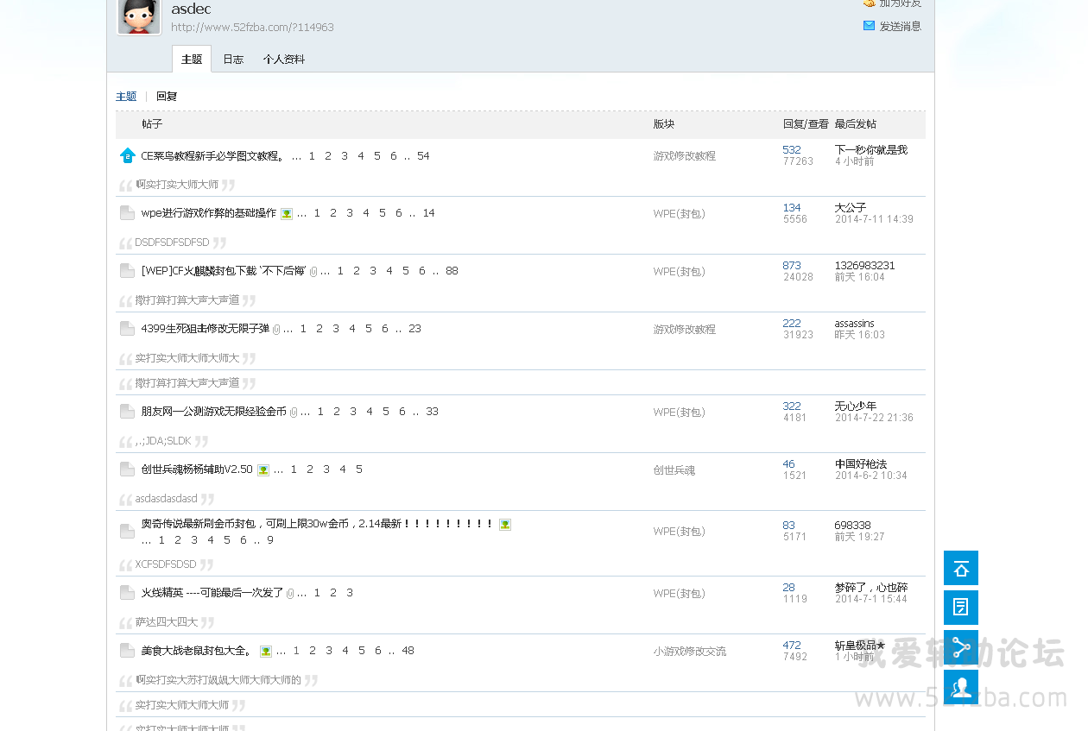Open thread 创世兵魂杨杨辅助V2.50

pyautogui.click(x=197, y=469)
